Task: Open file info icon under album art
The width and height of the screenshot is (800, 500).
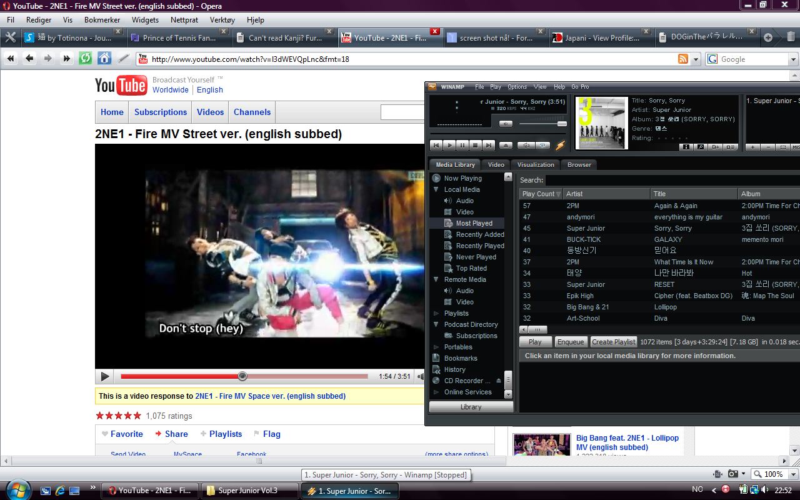Action: 686,147
